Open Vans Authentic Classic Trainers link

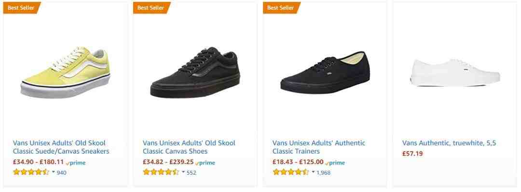click(x=319, y=147)
